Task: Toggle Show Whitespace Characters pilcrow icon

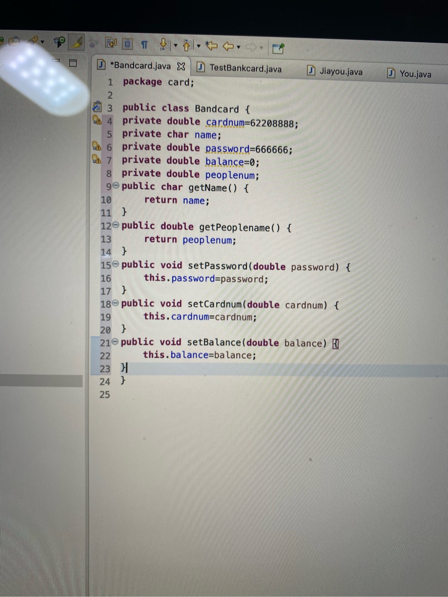Action: pyautogui.click(x=144, y=44)
